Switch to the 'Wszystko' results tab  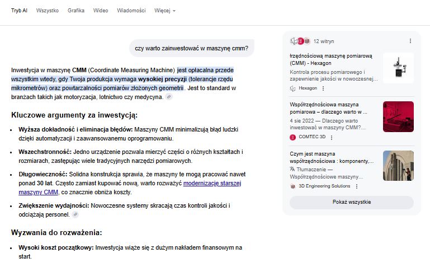point(48,11)
